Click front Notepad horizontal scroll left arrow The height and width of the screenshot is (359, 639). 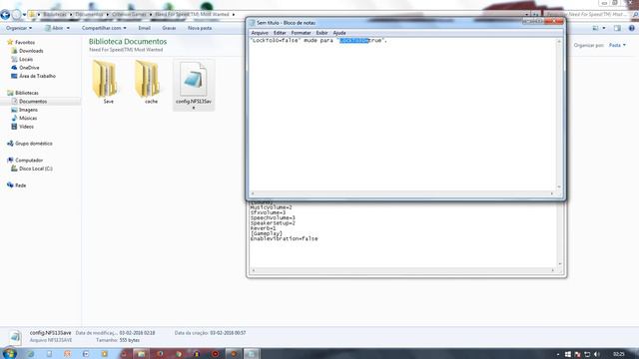coord(253,193)
